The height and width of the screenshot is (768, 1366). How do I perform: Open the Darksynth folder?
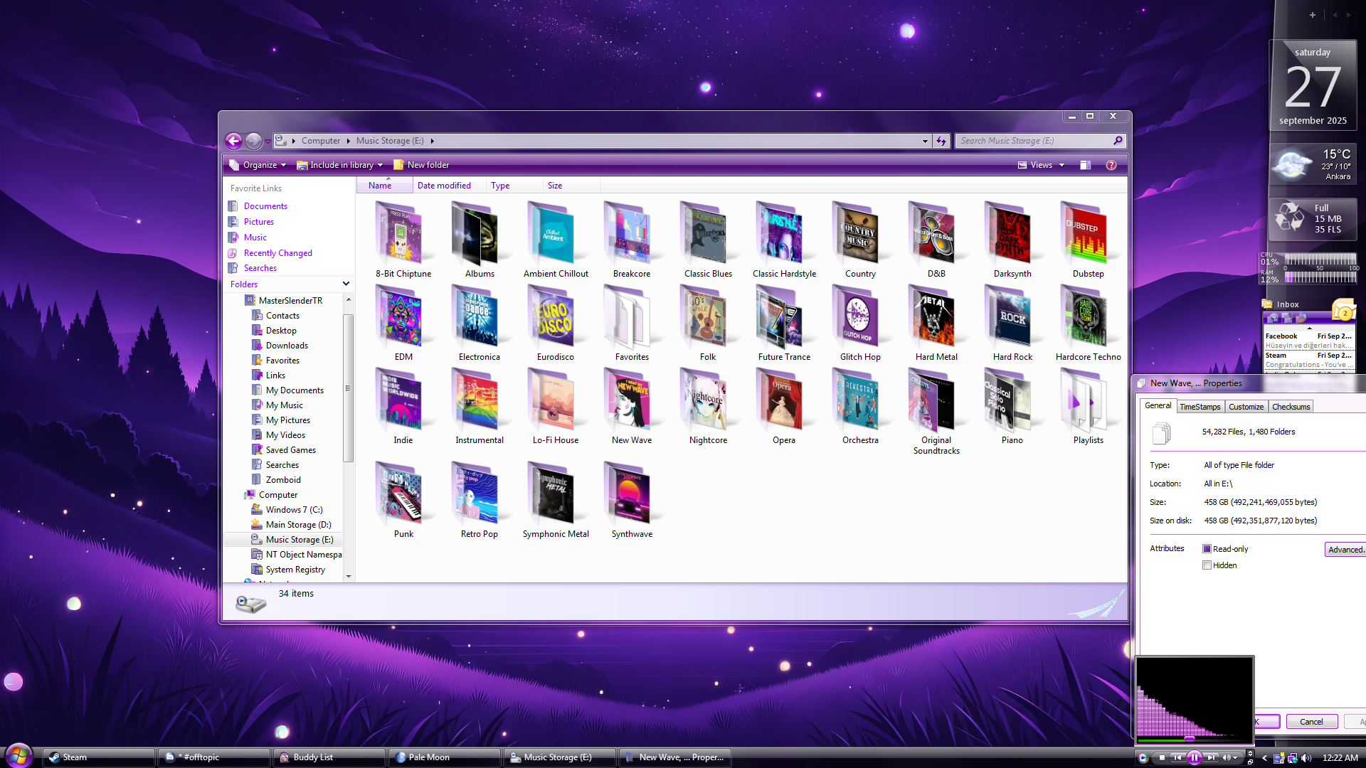(x=1012, y=240)
